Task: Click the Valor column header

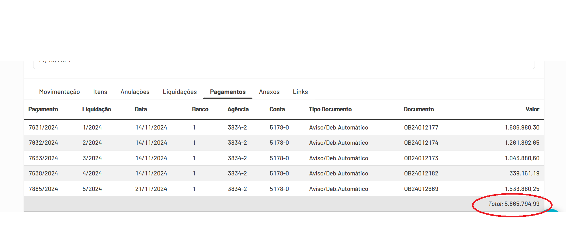Action: point(532,109)
